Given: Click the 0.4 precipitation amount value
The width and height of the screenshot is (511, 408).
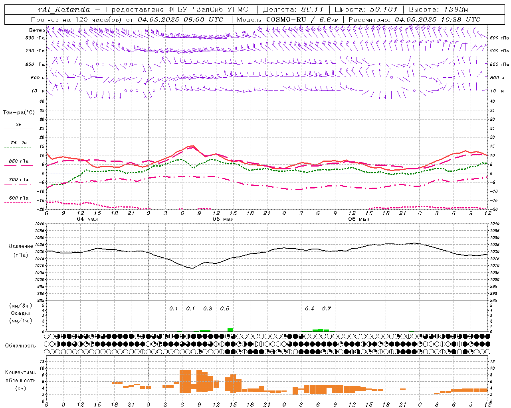Looking at the screenshot, I should pos(309,309).
